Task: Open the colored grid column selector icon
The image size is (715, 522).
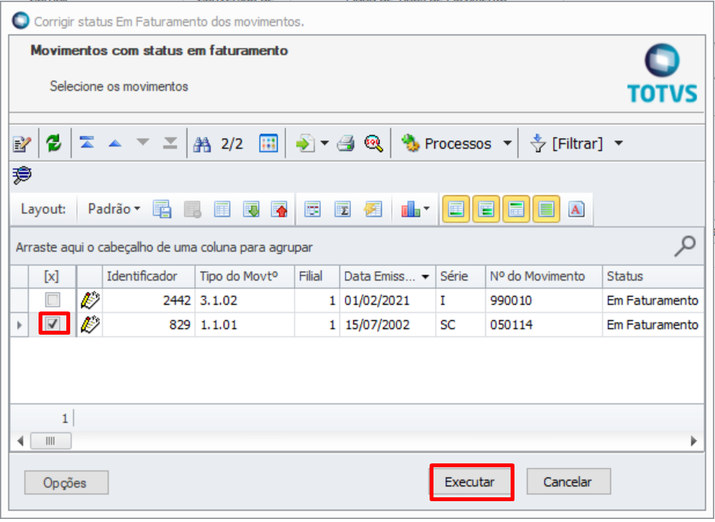Action: tap(268, 143)
